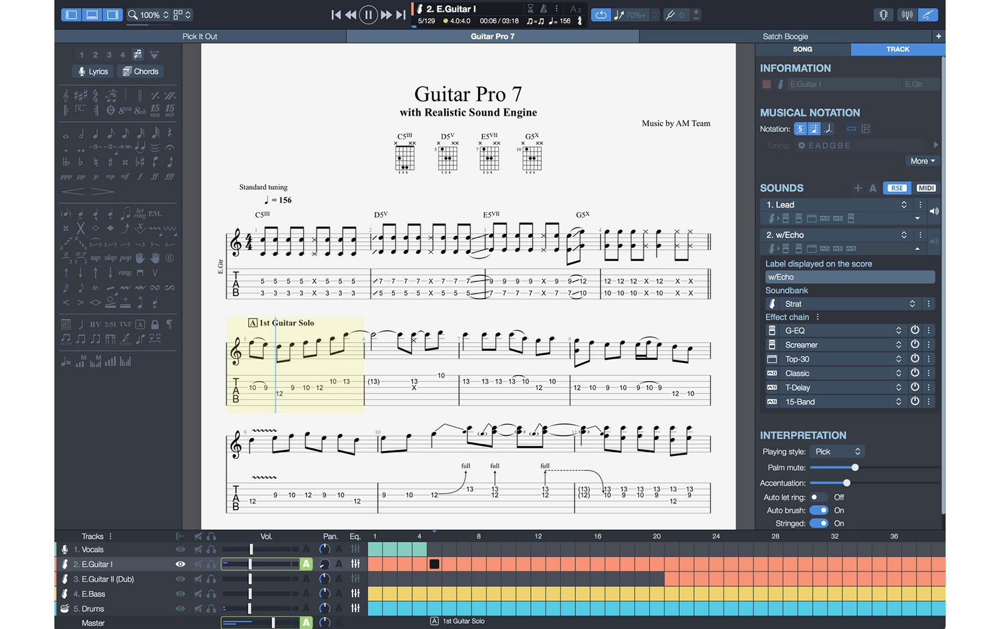Image resolution: width=1000 pixels, height=629 pixels.
Task: Toggle the bottom global view panel button
Action: pos(92,14)
